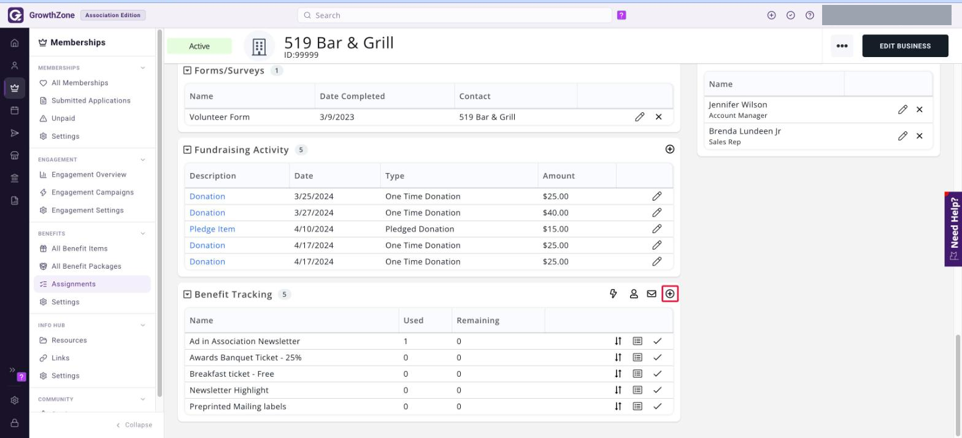962x438 pixels.
Task: Collapse the MEMBERSHIPS sidebar group
Action: pyautogui.click(x=143, y=68)
